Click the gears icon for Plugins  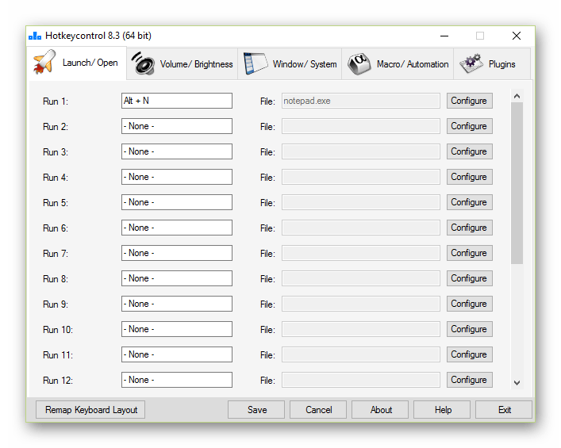pos(471,63)
